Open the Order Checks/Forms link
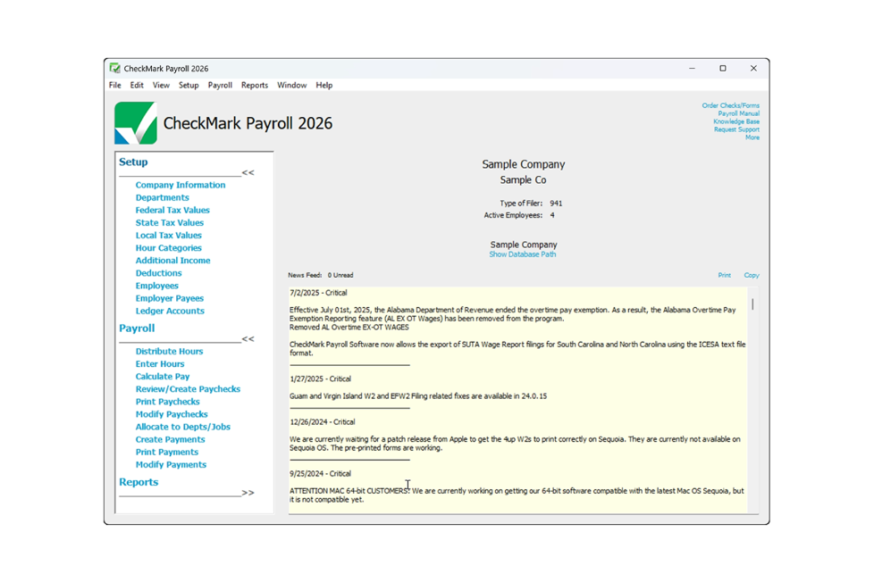The width and height of the screenshot is (874, 582). coord(731,104)
